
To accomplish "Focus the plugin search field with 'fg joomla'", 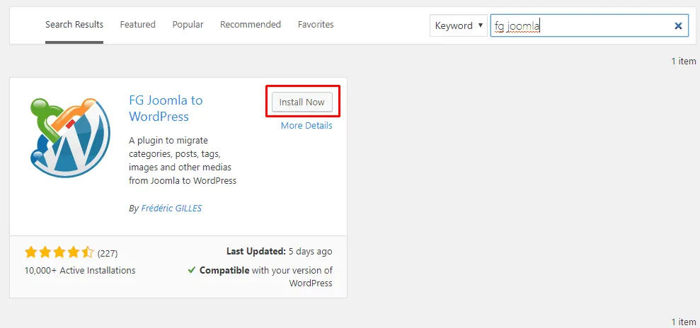I will click(590, 25).
